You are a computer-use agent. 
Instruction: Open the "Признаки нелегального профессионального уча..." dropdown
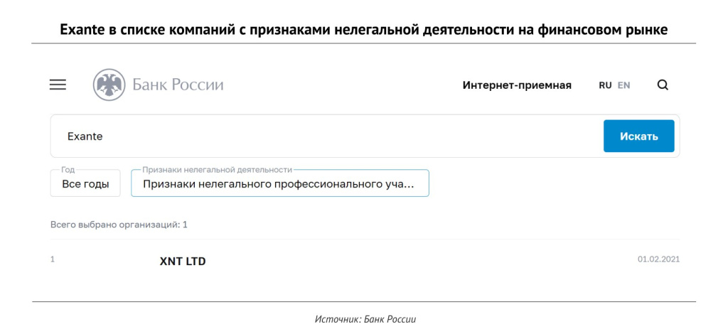pyautogui.click(x=279, y=184)
